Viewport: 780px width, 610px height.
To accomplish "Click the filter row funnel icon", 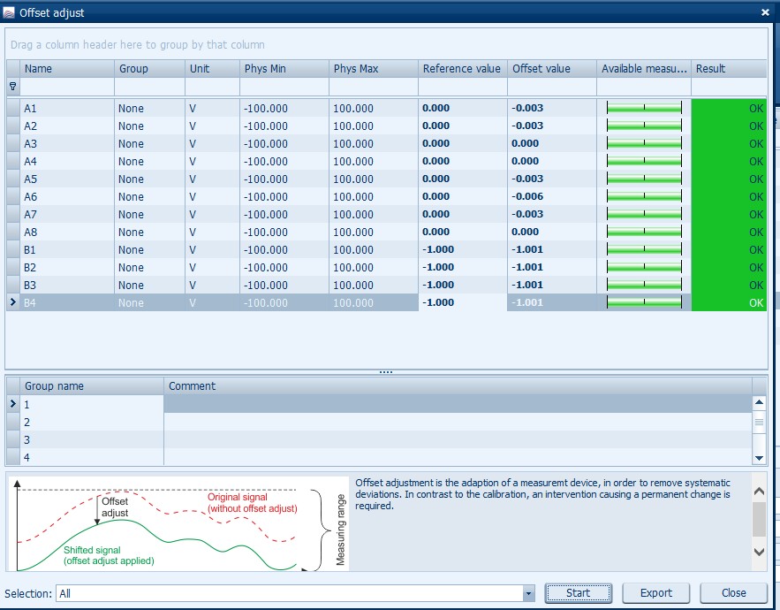I will pyautogui.click(x=12, y=87).
